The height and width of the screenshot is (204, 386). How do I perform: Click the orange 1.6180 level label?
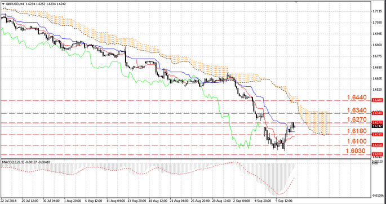pos(357,131)
